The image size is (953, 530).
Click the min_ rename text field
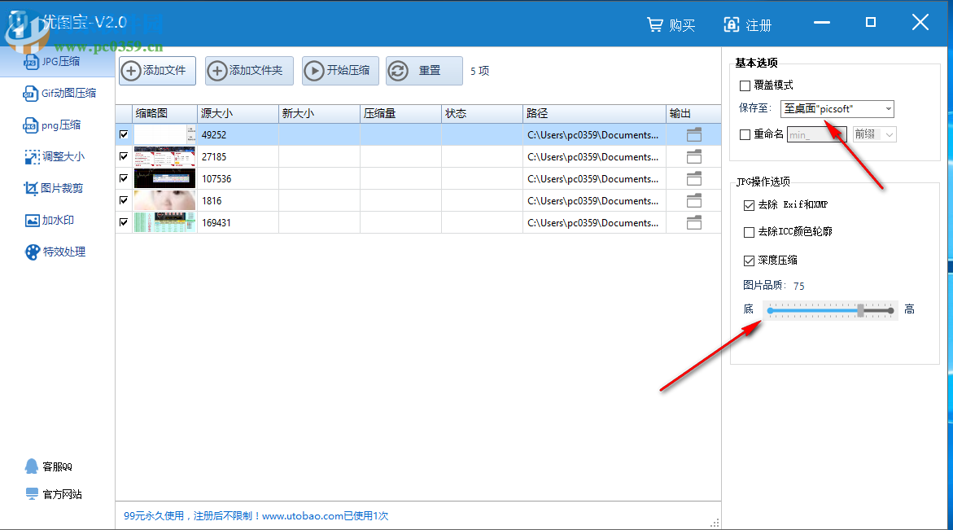[x=816, y=134]
